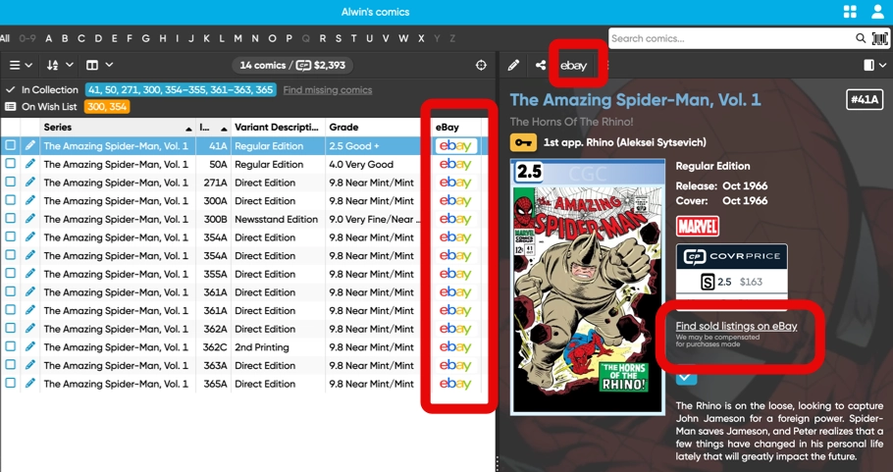Click the yellow key comic icon
Viewport: 893px width, 472px height.
click(523, 142)
